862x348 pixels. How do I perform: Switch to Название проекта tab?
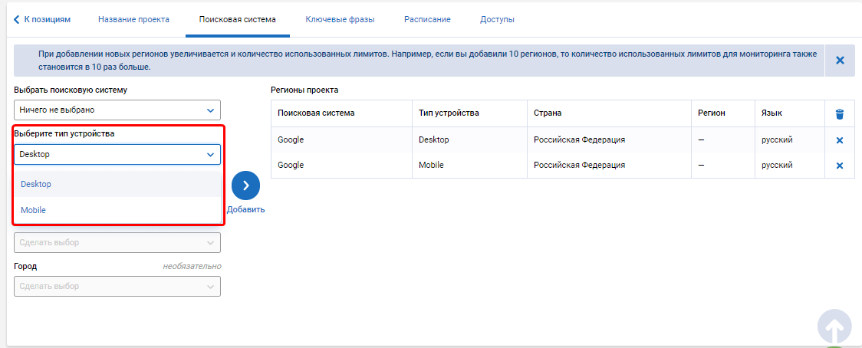pos(133,19)
